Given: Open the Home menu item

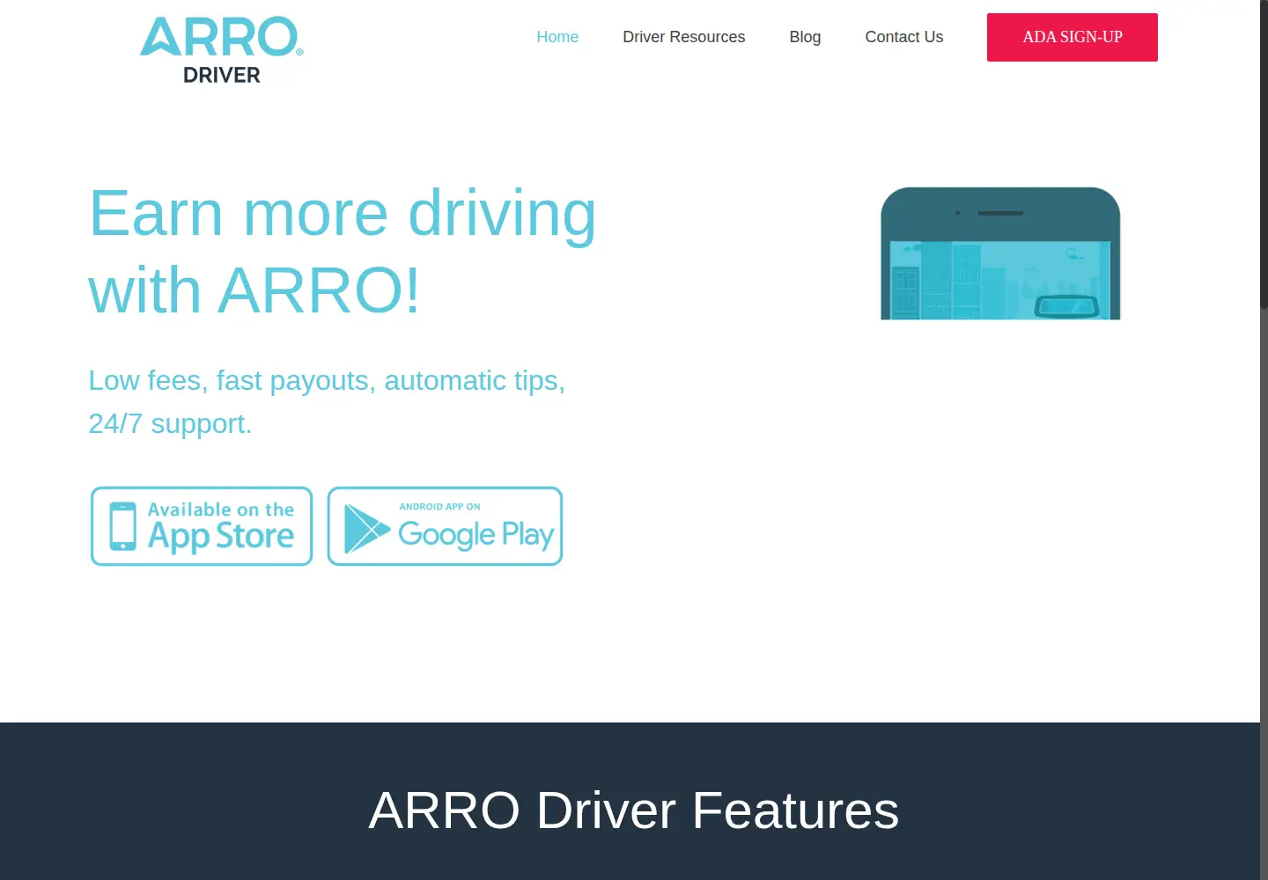Looking at the screenshot, I should [x=557, y=37].
